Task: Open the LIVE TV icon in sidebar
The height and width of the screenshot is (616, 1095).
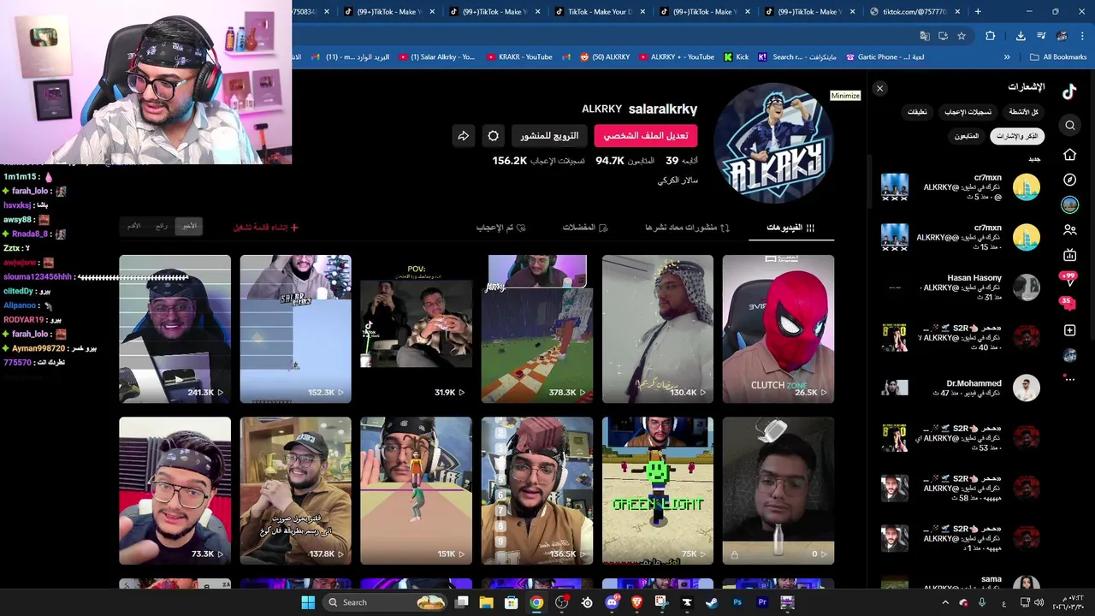Action: (x=1069, y=255)
